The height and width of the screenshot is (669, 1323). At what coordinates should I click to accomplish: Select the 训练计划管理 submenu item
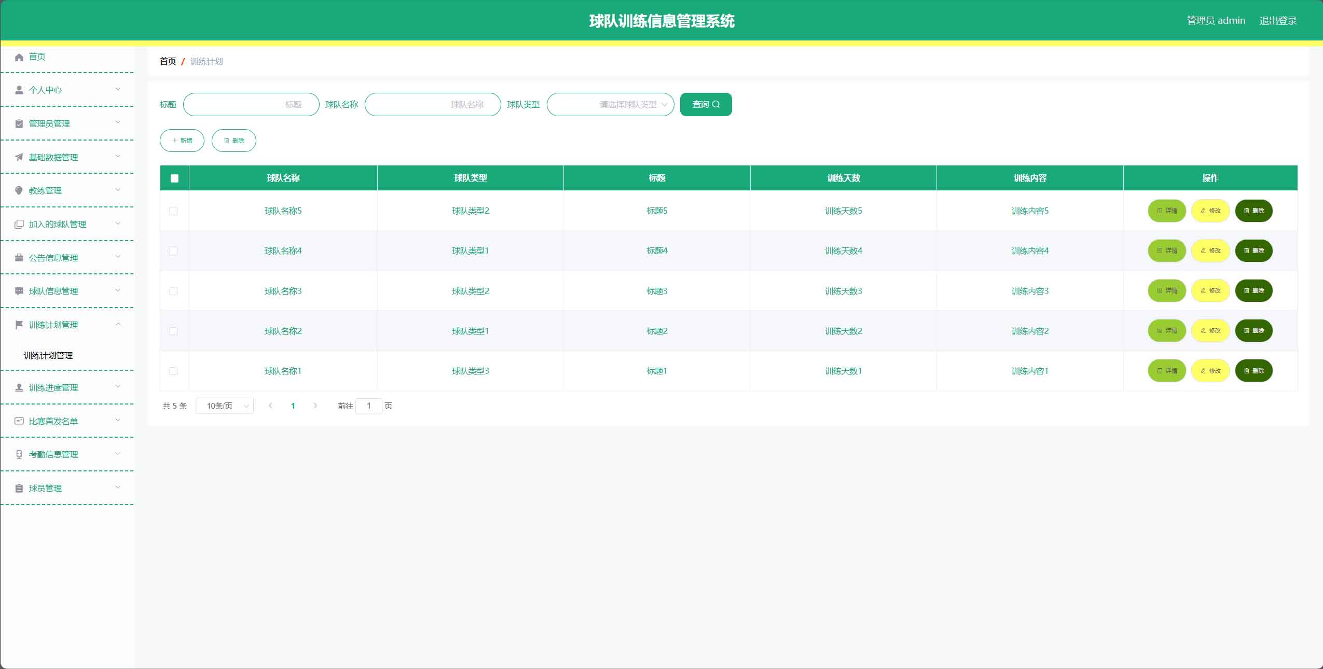click(67, 355)
